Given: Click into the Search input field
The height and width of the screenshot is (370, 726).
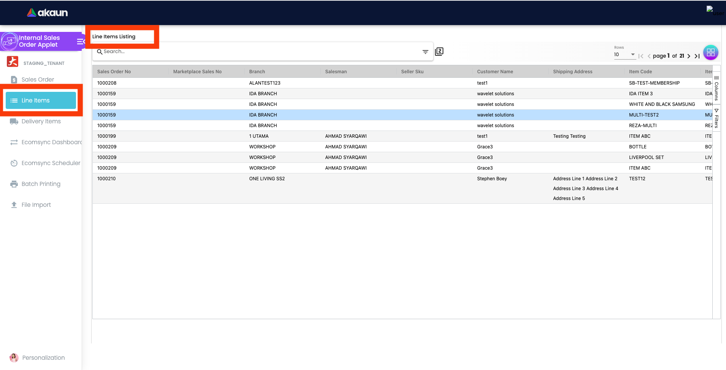Looking at the screenshot, I should point(258,52).
